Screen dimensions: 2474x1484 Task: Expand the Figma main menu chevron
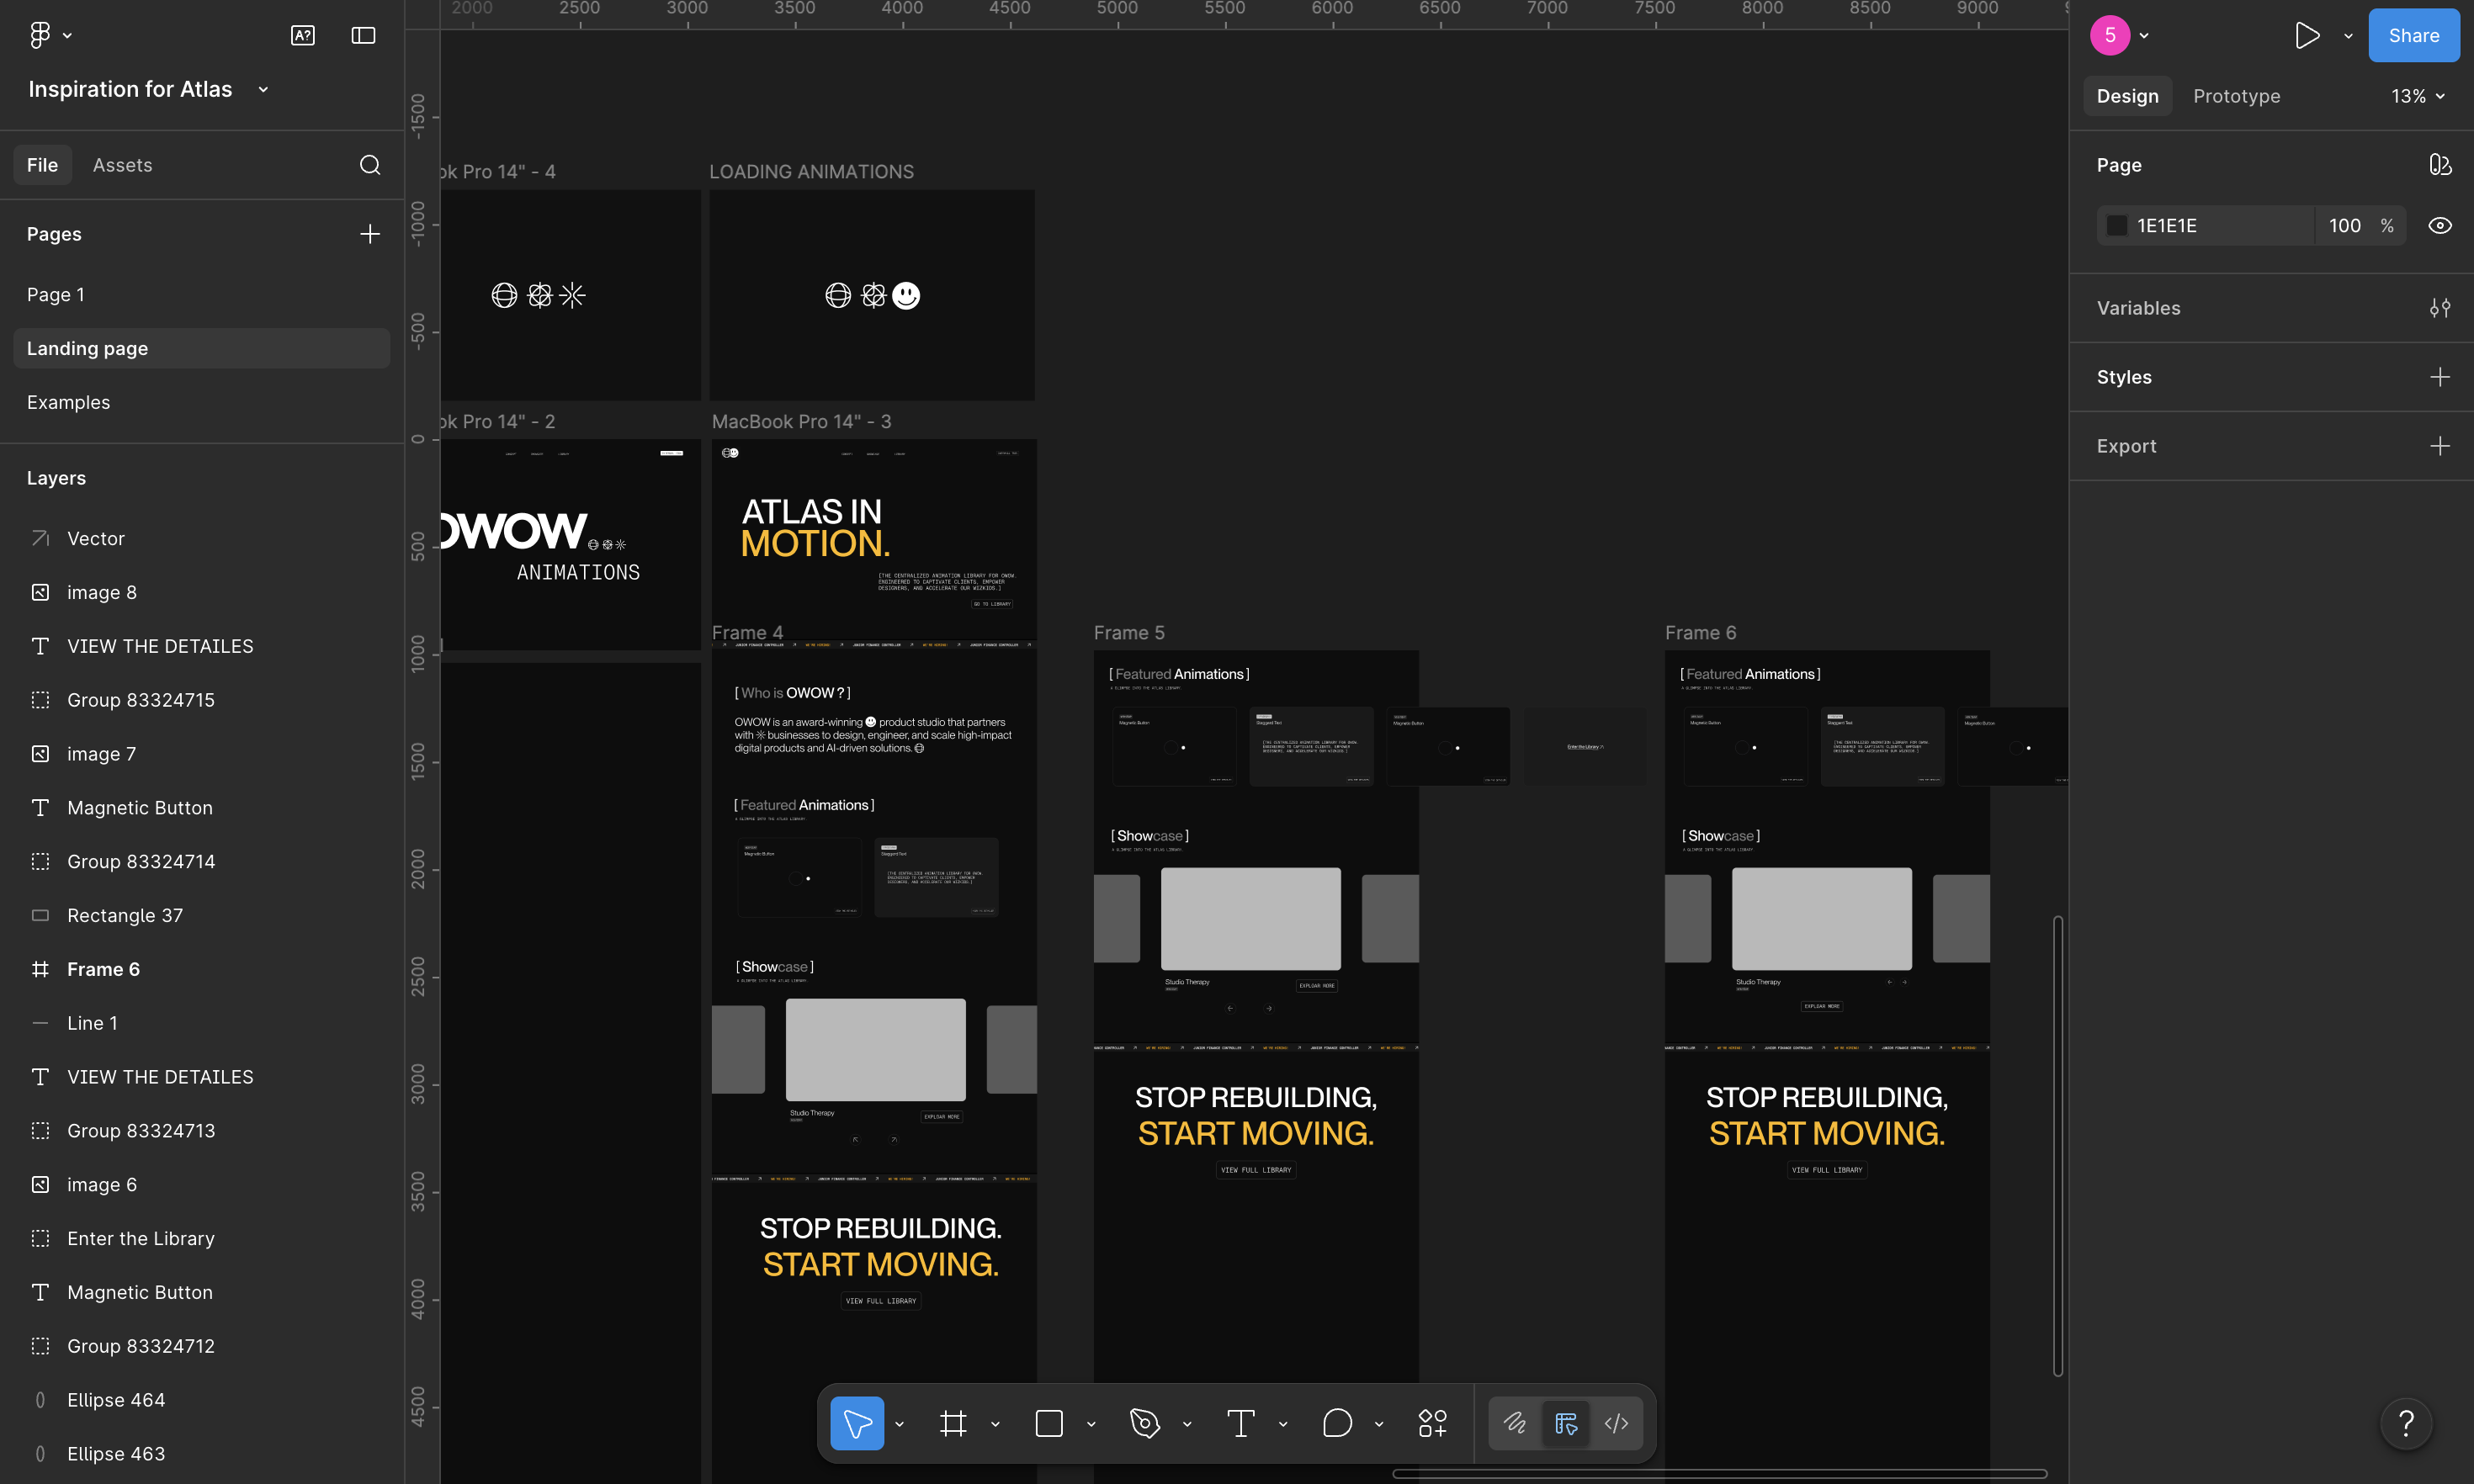[x=67, y=36]
